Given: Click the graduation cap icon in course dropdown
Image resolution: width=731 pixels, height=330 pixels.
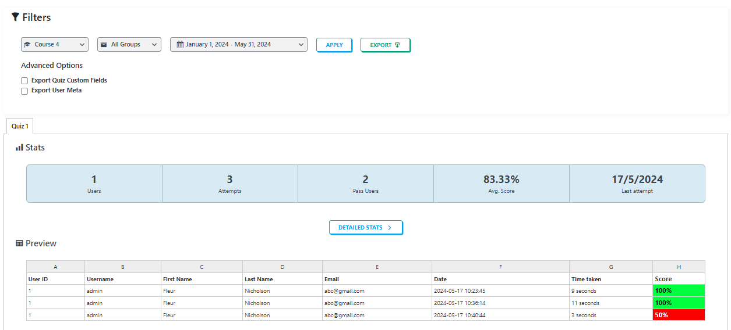Looking at the screenshot, I should [x=27, y=45].
